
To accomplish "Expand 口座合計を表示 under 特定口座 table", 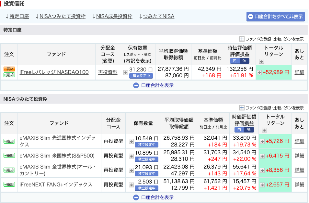I will coord(154,85).
